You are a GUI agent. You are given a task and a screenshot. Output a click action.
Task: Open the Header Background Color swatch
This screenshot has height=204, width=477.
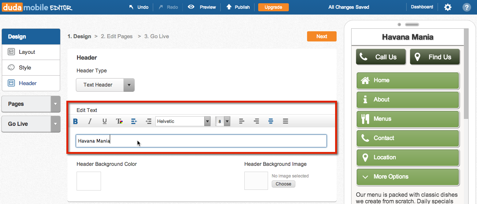(x=89, y=181)
